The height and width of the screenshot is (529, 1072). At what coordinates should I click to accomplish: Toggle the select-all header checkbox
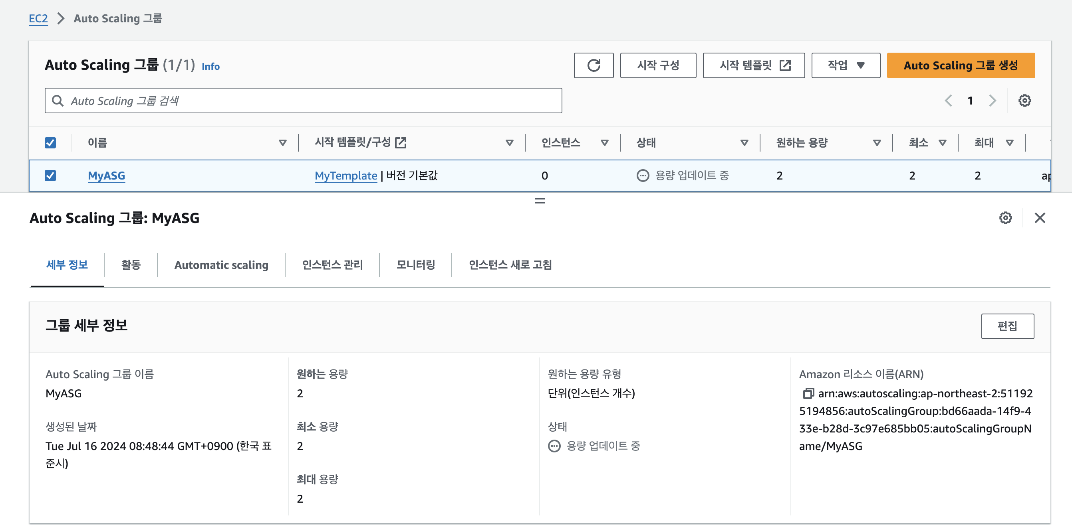click(50, 142)
